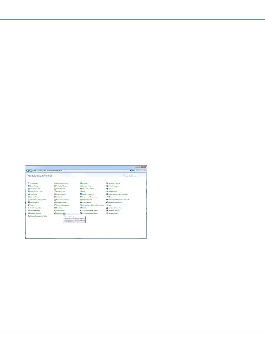Open Windows Mobility Center
This screenshot has width=265, height=354.
[88, 213]
